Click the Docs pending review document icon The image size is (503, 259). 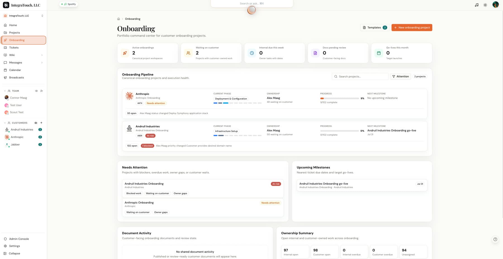(x=315, y=53)
